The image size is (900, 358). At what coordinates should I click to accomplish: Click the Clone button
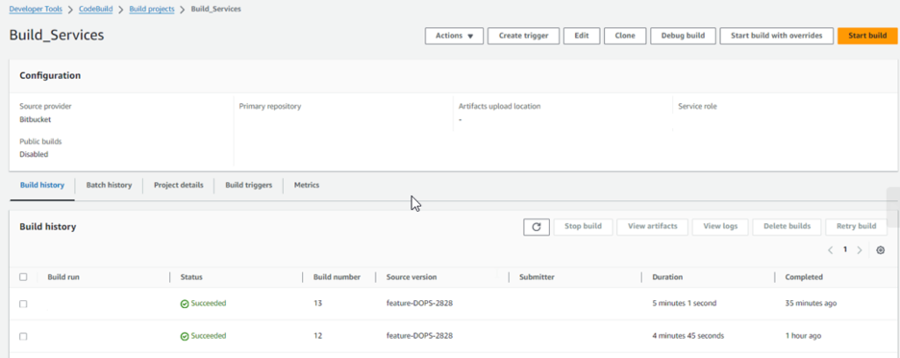(625, 36)
